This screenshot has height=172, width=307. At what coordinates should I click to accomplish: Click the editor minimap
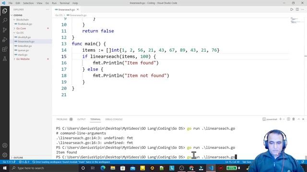pyautogui.click(x=296, y=21)
